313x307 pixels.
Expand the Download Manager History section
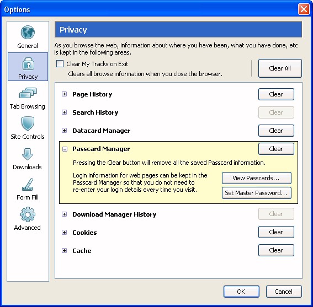(64, 214)
